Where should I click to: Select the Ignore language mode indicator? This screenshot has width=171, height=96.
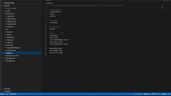(x=164, y=94)
